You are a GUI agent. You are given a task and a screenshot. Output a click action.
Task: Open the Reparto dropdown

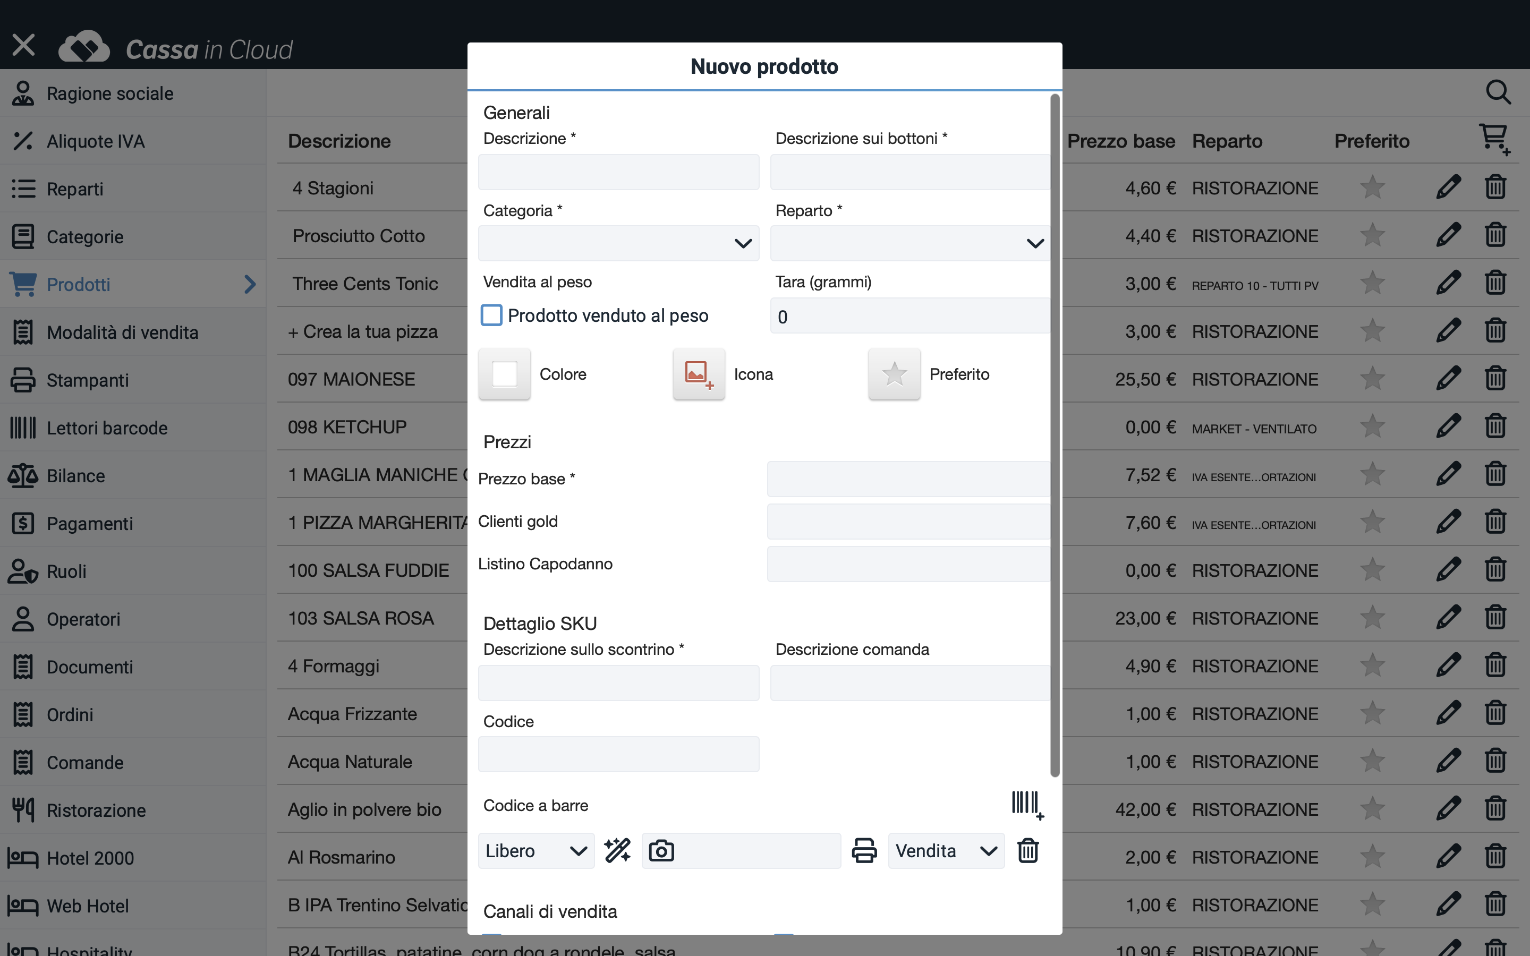(910, 243)
